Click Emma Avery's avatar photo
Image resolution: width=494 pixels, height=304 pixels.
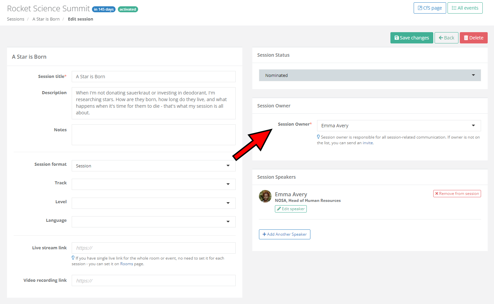click(265, 196)
